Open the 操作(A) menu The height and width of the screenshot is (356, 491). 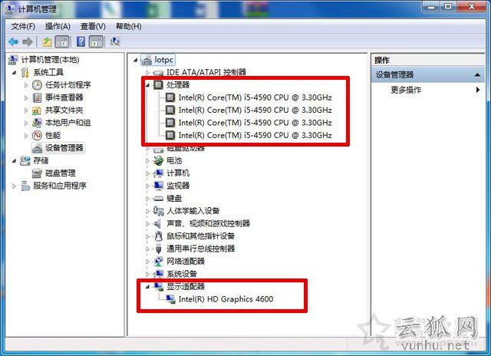coord(58,26)
